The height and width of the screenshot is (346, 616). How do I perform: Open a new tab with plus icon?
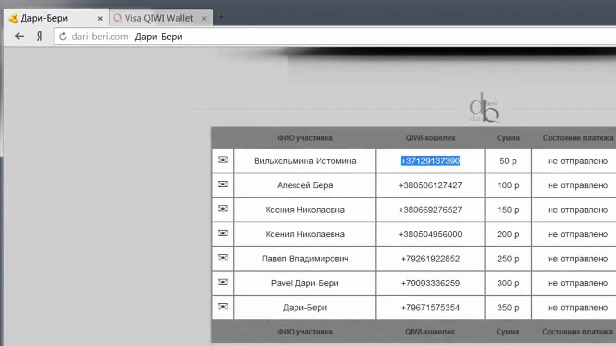click(221, 17)
